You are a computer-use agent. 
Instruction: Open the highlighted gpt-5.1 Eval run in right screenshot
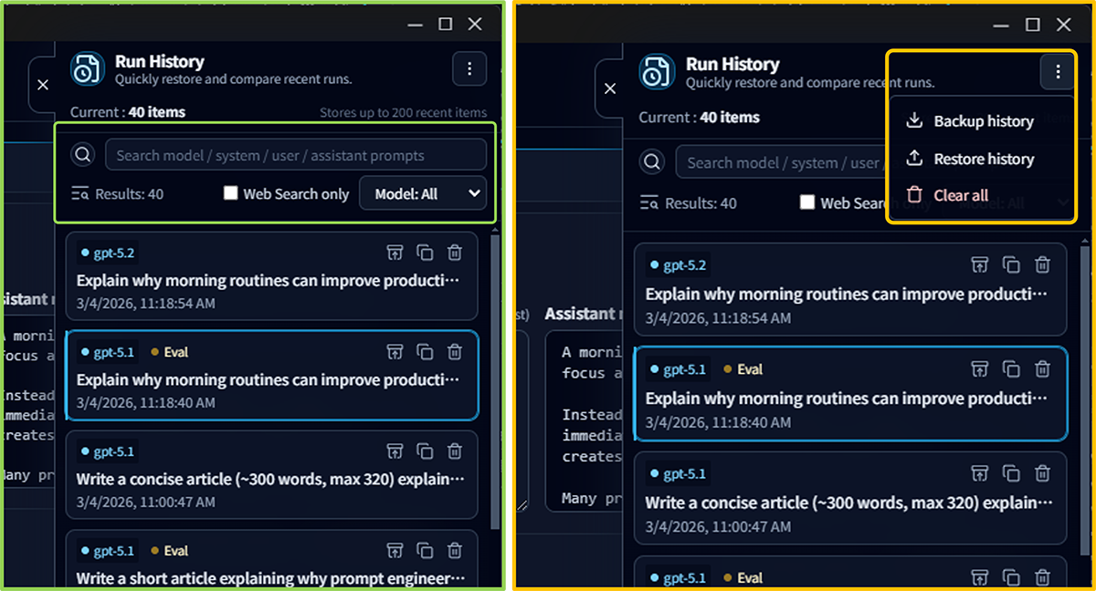[840, 399]
